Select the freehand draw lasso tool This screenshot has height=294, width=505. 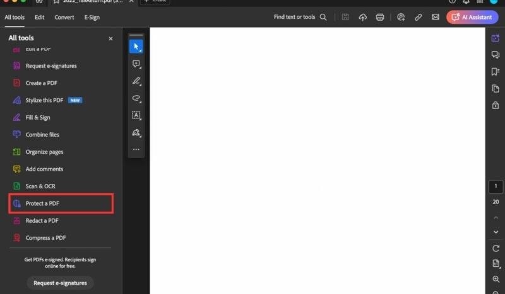pos(136,98)
